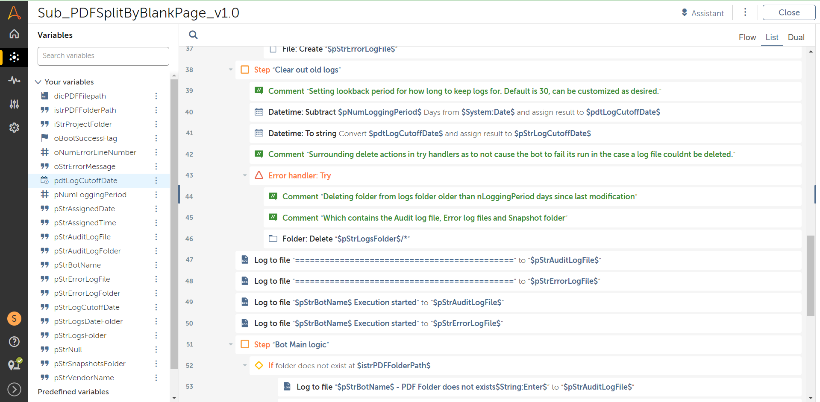The image size is (820, 402).
Task: Click the action list vertical scrollbar thumb
Action: 811,276
